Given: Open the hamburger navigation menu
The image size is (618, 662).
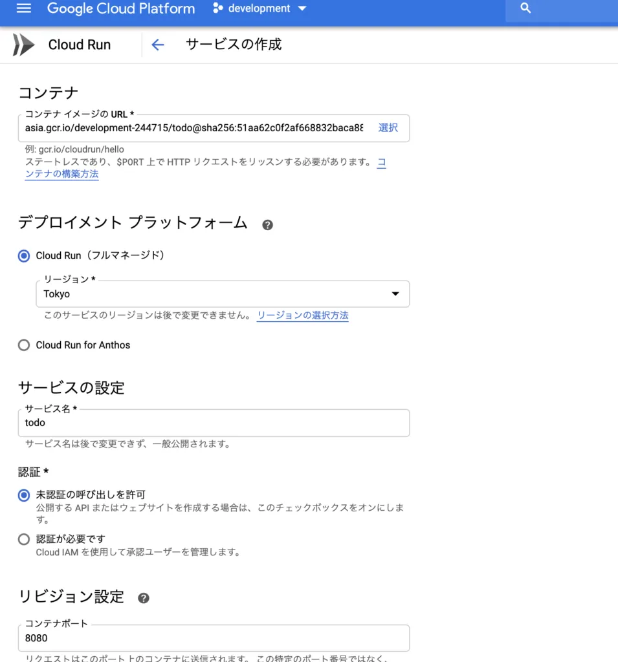Looking at the screenshot, I should coord(24,8).
